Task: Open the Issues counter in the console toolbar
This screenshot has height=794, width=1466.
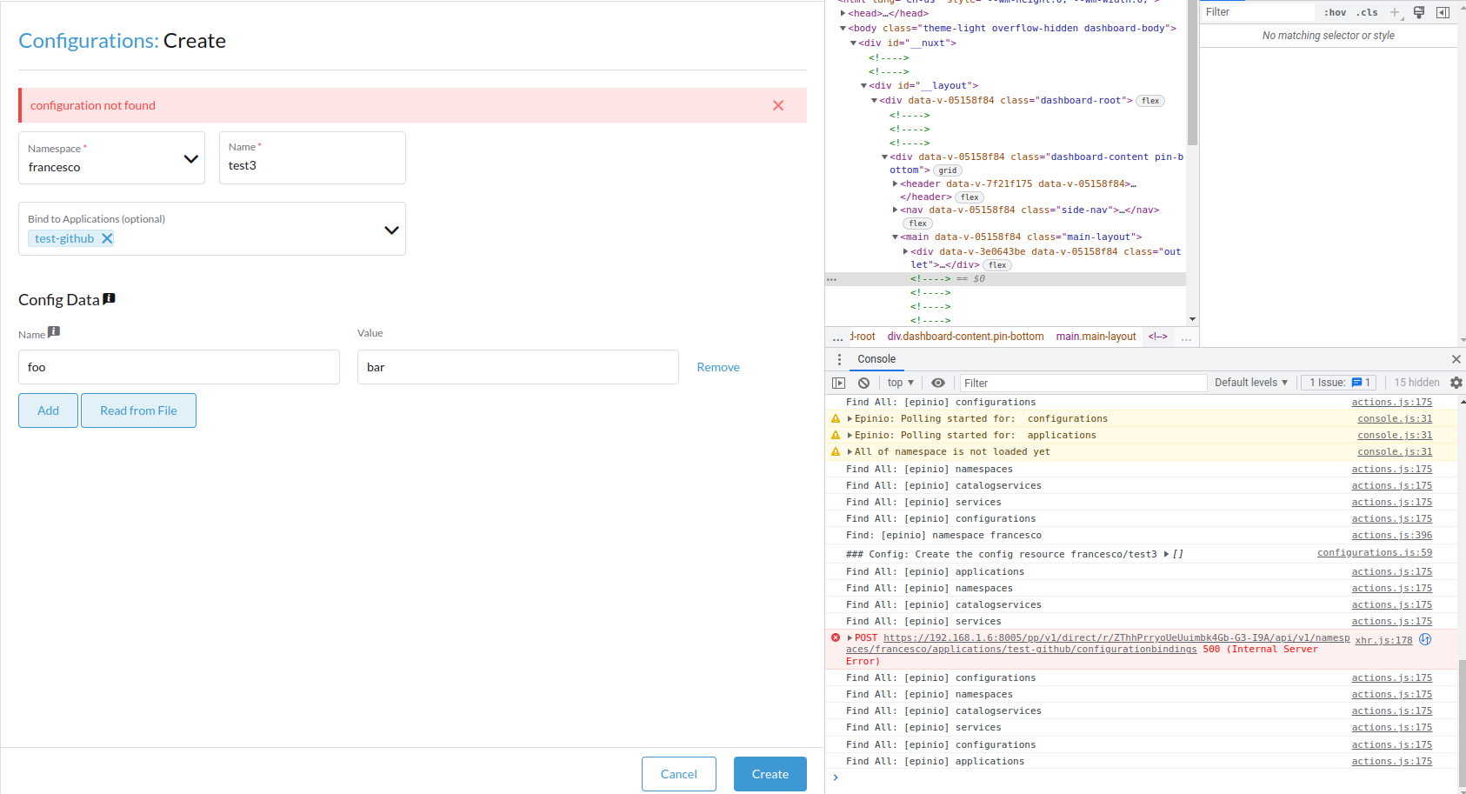Action: pyautogui.click(x=1338, y=383)
